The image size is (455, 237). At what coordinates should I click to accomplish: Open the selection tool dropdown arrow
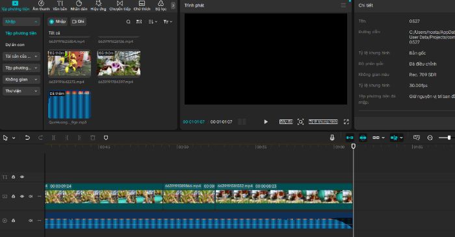[14, 138]
